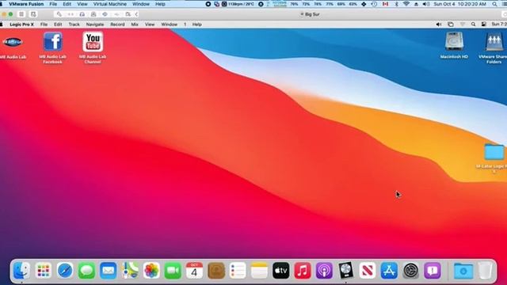Open the Canada flag input source menu
This screenshot has width=507, height=285.
385,4
